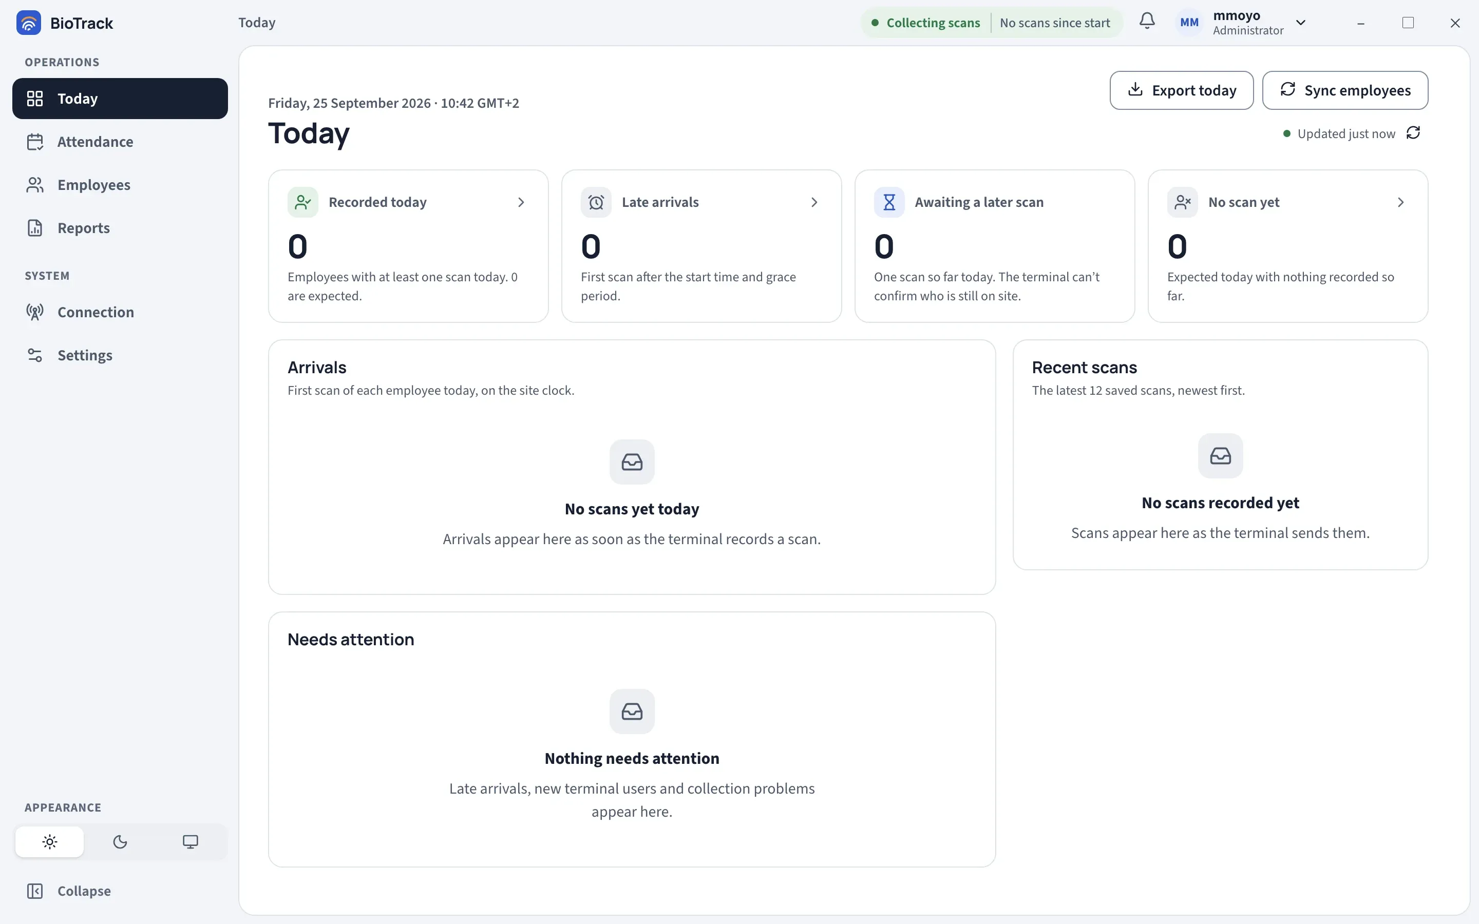Go to Attendance page

pos(120,142)
